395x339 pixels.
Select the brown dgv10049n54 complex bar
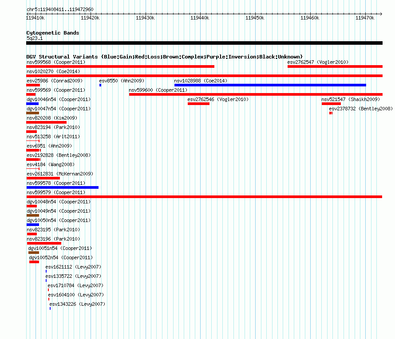(x=33, y=215)
